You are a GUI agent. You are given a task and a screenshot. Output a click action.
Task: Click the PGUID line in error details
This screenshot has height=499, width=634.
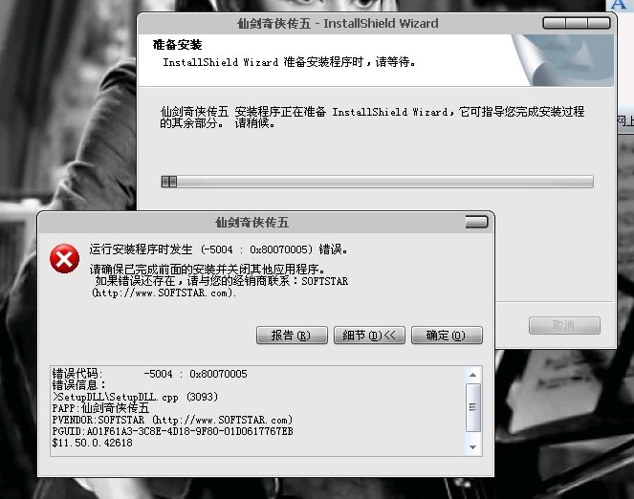click(173, 431)
